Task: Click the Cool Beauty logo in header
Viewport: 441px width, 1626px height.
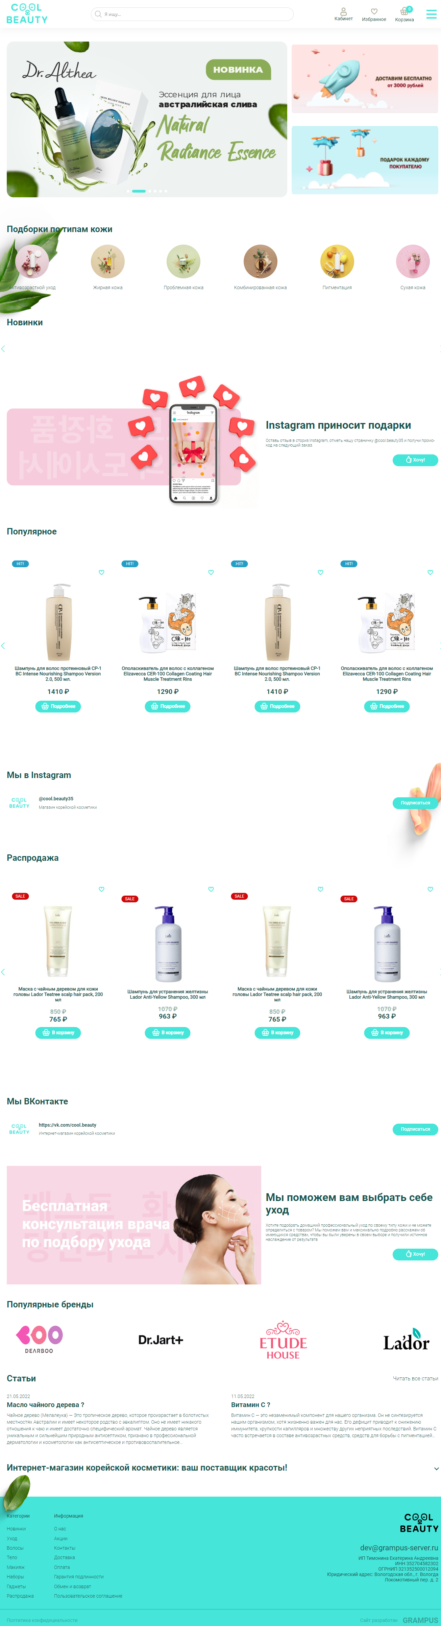Action: click(x=27, y=14)
